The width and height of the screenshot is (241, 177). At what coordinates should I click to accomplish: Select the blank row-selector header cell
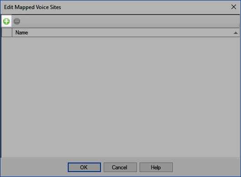[x=7, y=33]
